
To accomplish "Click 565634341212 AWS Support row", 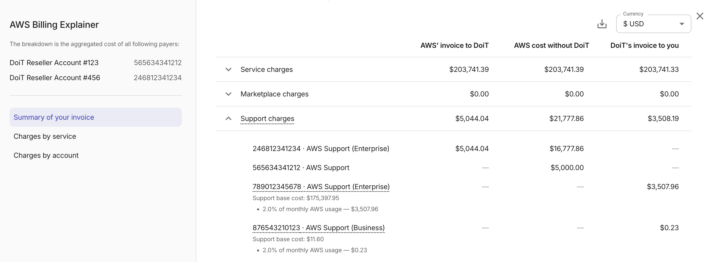I will point(301,168).
